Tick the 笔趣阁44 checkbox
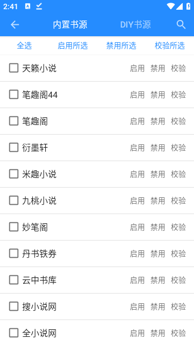The height and width of the screenshot is (346, 194). [x=13, y=95]
